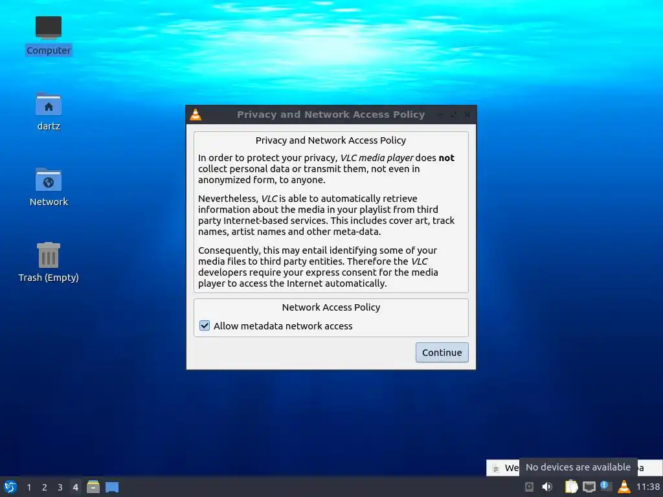Switch to workspace 3

pyautogui.click(x=60, y=487)
